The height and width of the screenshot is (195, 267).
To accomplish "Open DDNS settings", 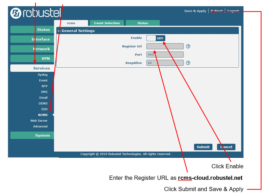I will point(43,104).
